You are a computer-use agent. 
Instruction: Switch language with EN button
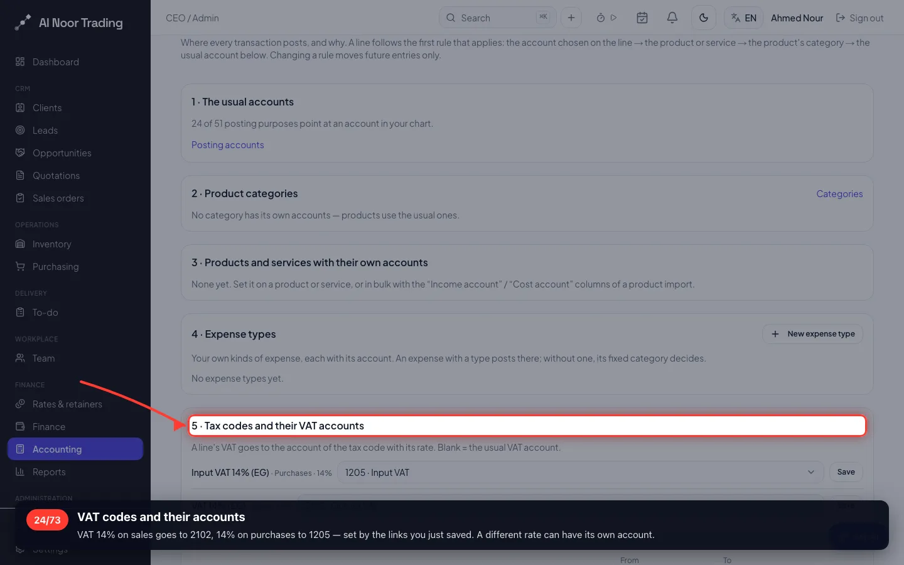[744, 18]
